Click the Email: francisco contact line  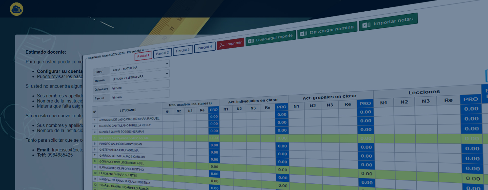click(60, 150)
